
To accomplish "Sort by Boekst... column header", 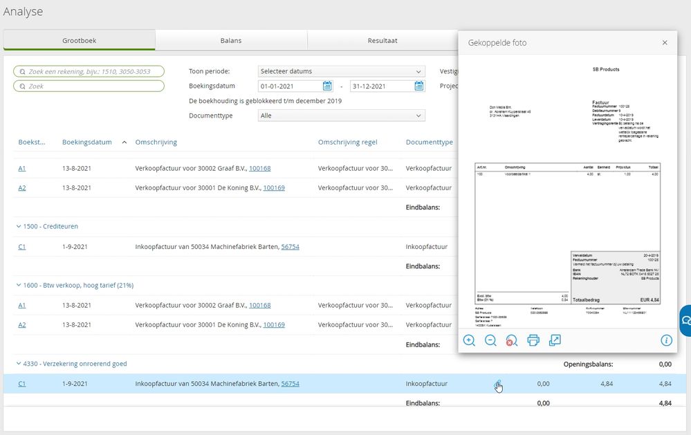I will pyautogui.click(x=32, y=142).
